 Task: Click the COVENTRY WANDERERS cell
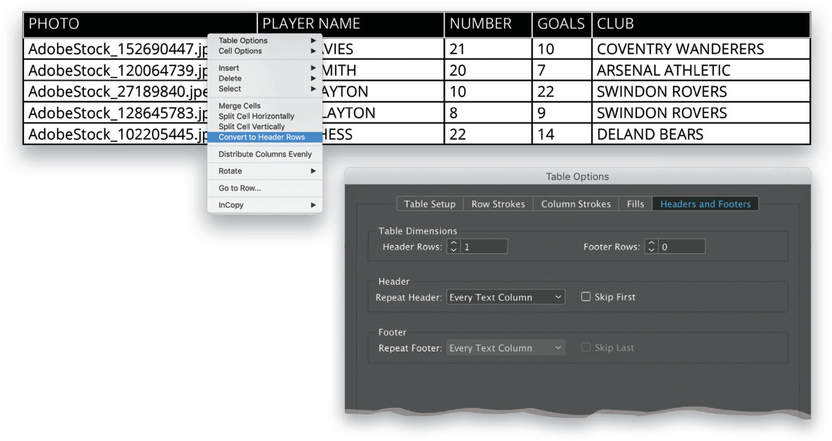pyautogui.click(x=701, y=49)
